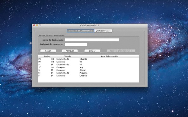Click Entregue status in Gilmar row
Screen dimensions: 188x117
click(61, 70)
